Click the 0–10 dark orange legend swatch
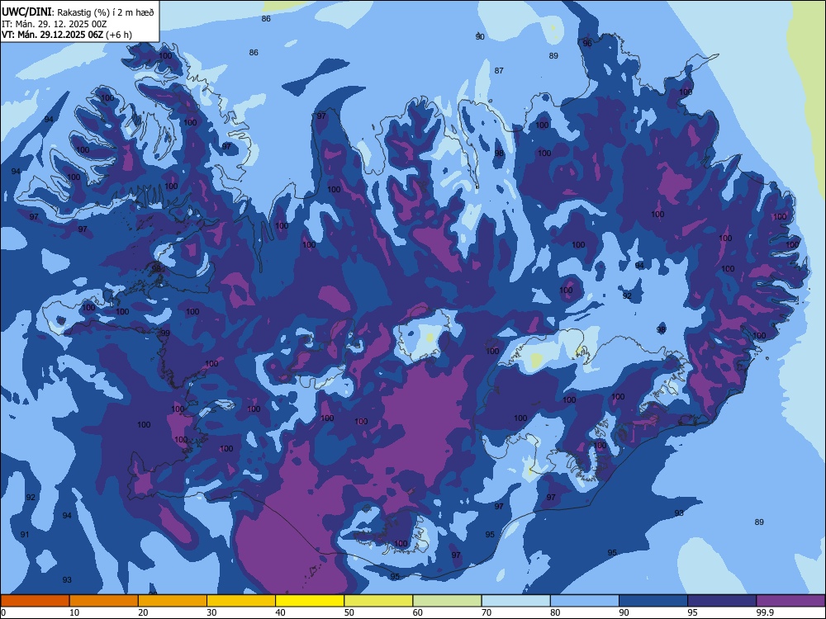 pyautogui.click(x=35, y=601)
